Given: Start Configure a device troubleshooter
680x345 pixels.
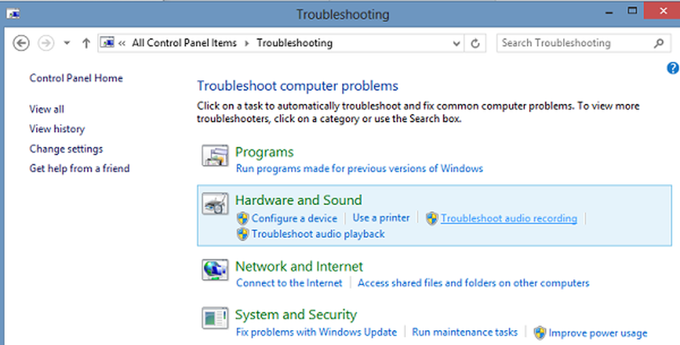Looking at the screenshot, I should 294,218.
